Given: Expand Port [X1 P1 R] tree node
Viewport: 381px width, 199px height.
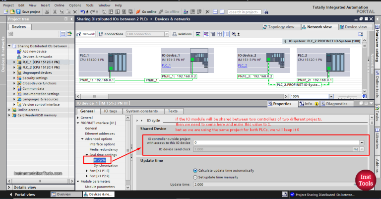Looking at the screenshot, I should 87,171.
